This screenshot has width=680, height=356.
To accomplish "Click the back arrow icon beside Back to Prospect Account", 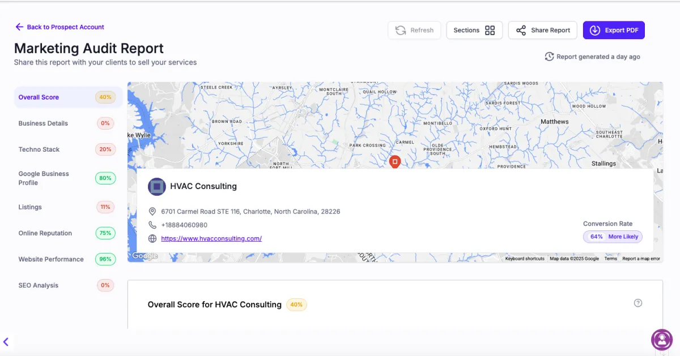I will tap(19, 27).
